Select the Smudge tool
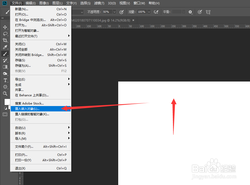 click(x=5, y=74)
